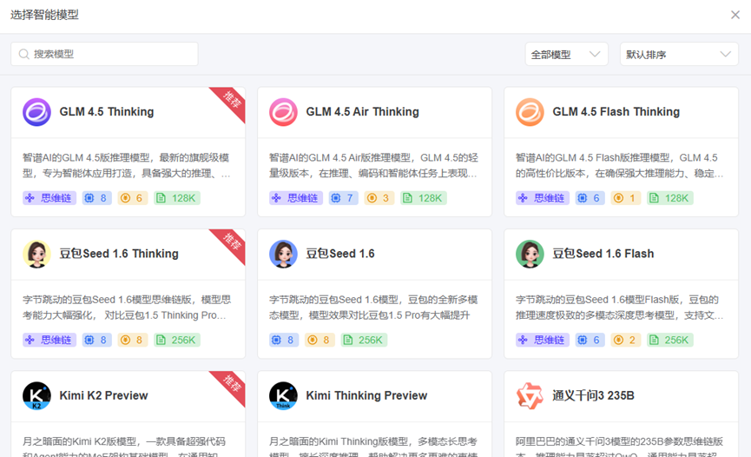Click the 豆包Seed 1.6 Thinking avatar

[36, 254]
